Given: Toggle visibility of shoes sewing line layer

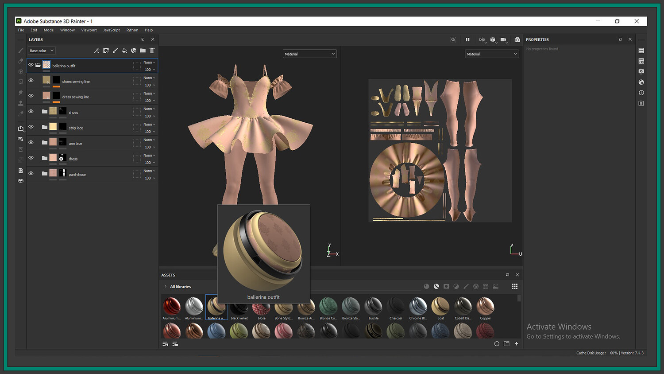Looking at the screenshot, I should pos(31,80).
